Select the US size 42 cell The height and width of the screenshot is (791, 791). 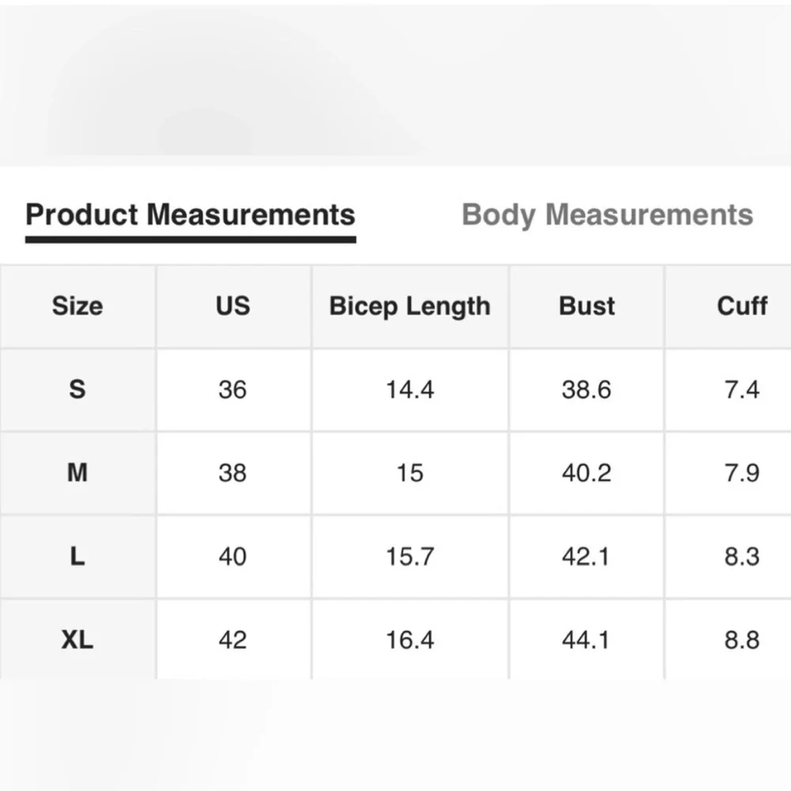[233, 640]
